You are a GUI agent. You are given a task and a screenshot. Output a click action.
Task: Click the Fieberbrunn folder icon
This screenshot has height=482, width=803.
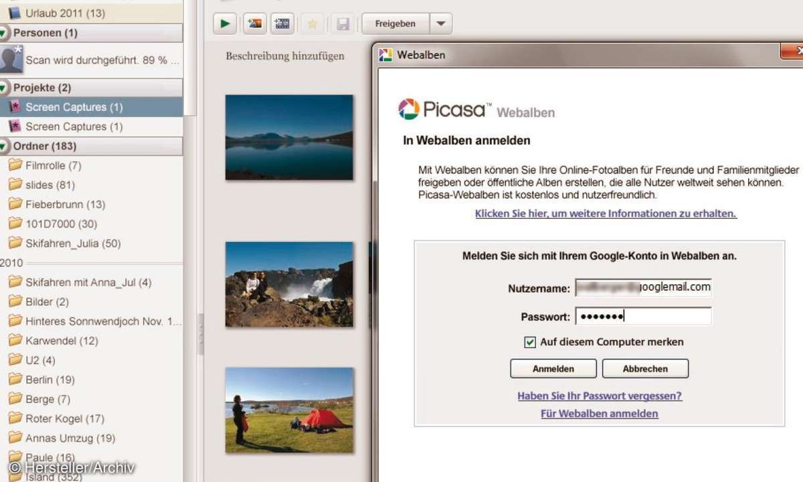[x=15, y=204]
